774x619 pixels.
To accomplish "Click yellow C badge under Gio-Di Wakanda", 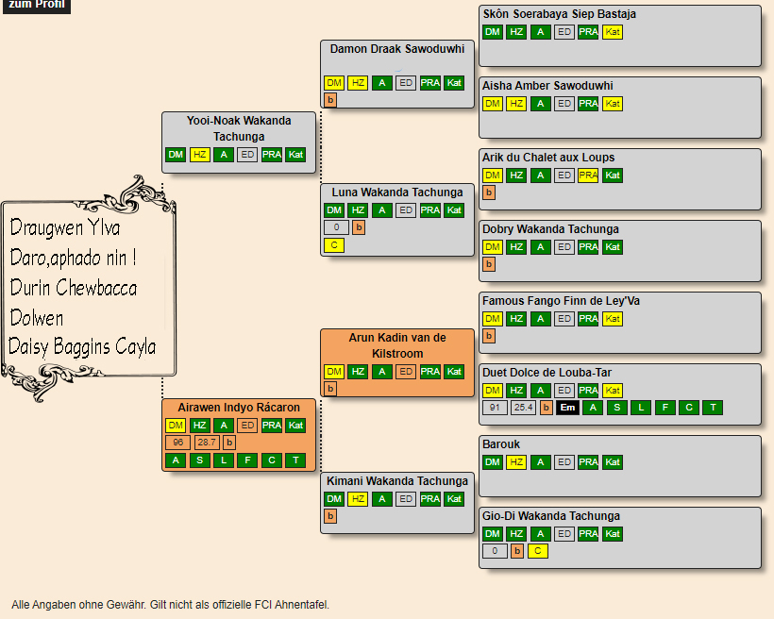I will pyautogui.click(x=537, y=551).
